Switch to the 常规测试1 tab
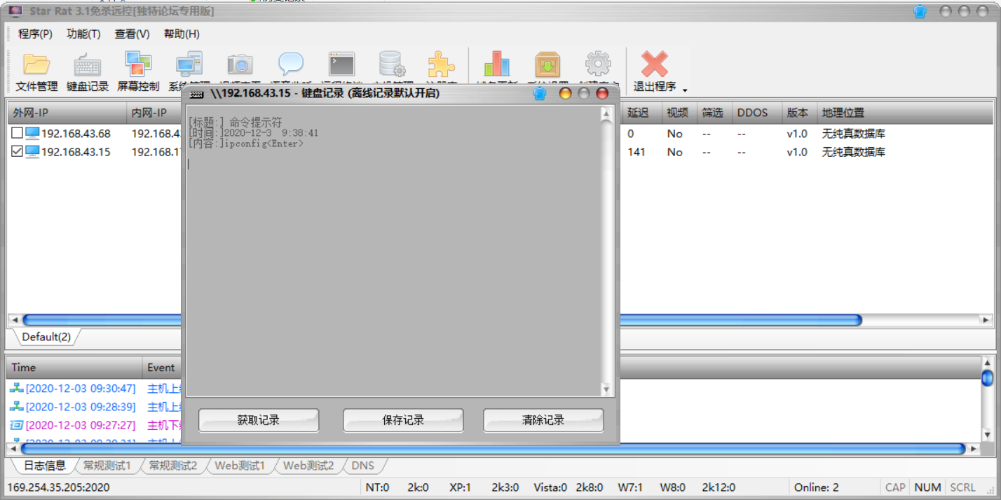Image resolution: width=1001 pixels, height=500 pixels. point(107,465)
